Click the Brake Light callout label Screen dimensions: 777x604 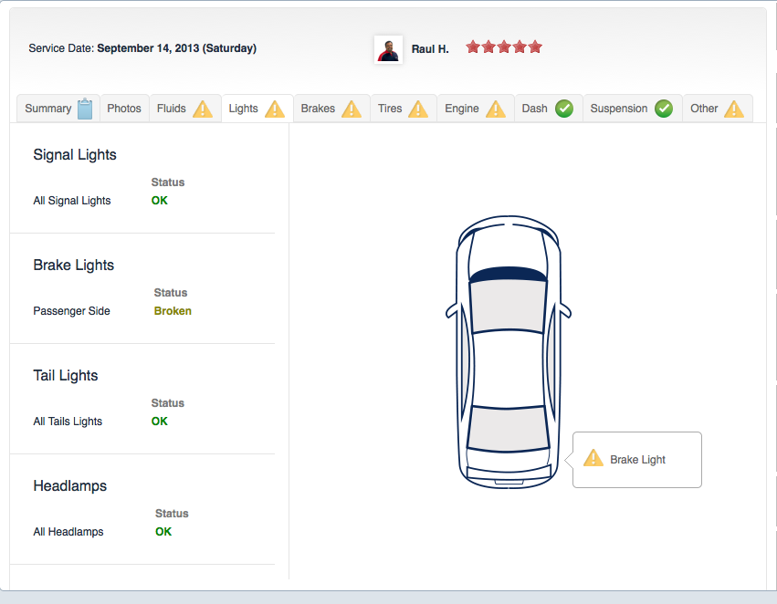pos(638,460)
